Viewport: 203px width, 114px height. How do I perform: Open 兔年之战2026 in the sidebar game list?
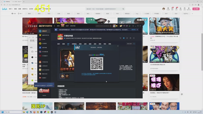[x=44, y=70]
